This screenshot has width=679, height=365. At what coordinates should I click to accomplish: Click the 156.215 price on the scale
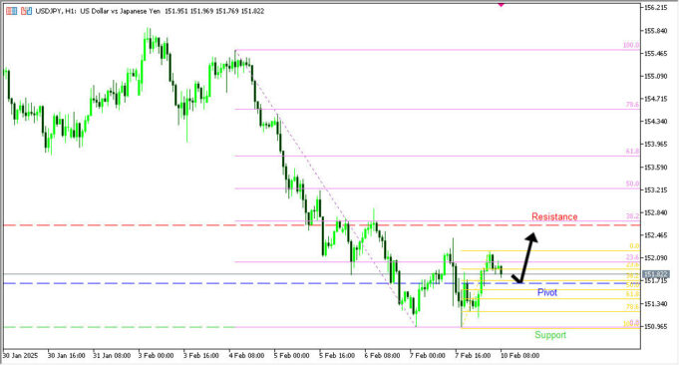pos(655,8)
